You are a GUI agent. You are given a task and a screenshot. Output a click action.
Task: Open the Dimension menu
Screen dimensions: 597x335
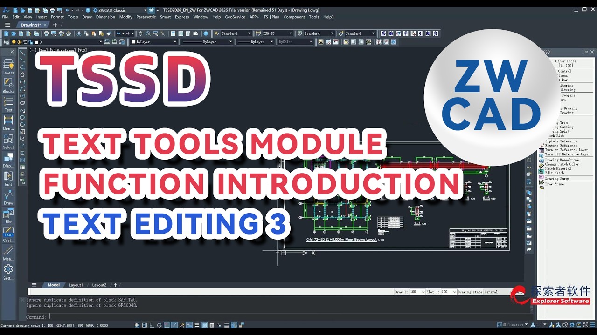point(105,17)
